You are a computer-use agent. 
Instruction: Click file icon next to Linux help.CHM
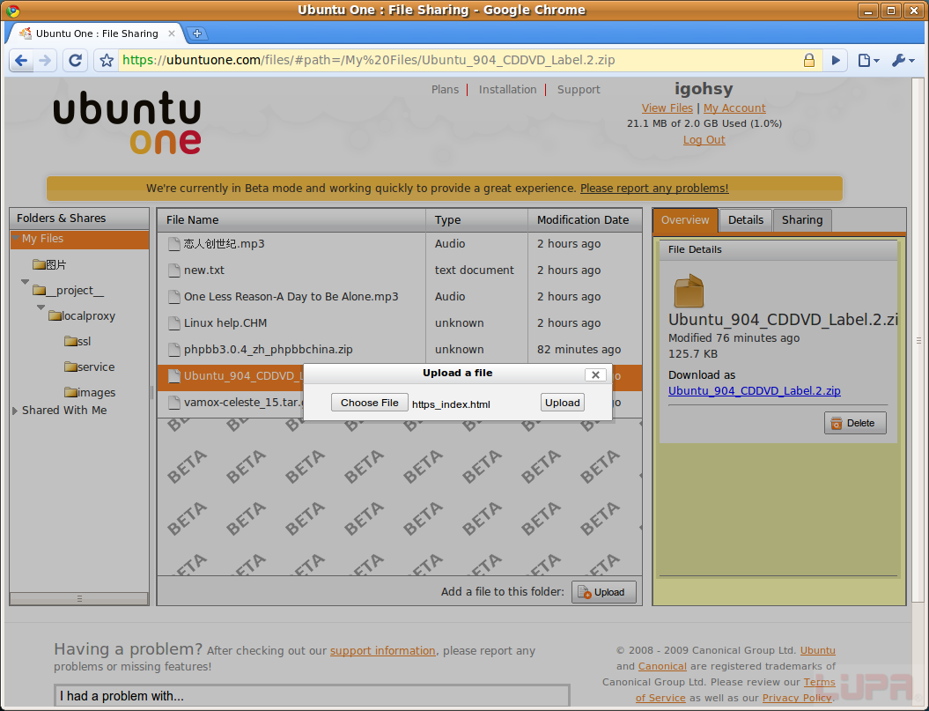(x=173, y=323)
